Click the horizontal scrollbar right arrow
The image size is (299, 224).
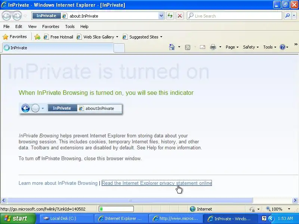295,200
